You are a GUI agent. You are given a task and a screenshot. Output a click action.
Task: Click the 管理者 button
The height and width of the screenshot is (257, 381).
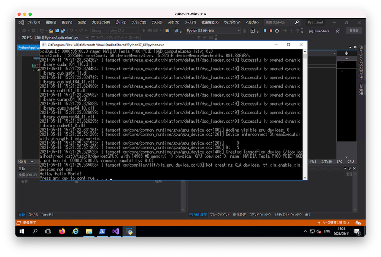tap(354, 31)
